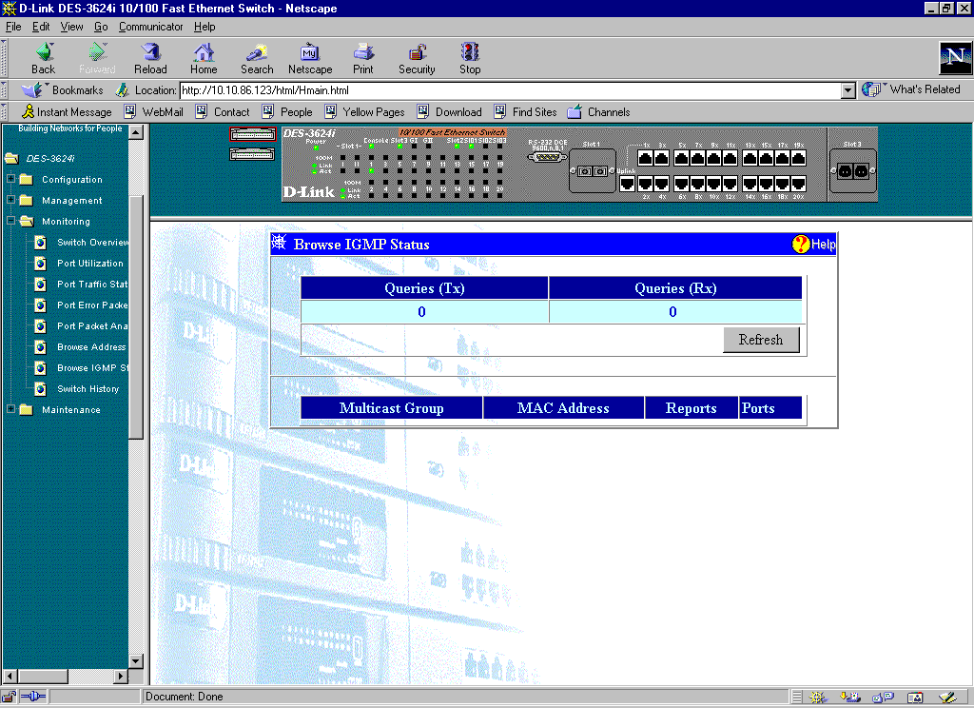Image resolution: width=974 pixels, height=708 pixels.
Task: Click the Reload toolbar icon
Action: pyautogui.click(x=150, y=53)
